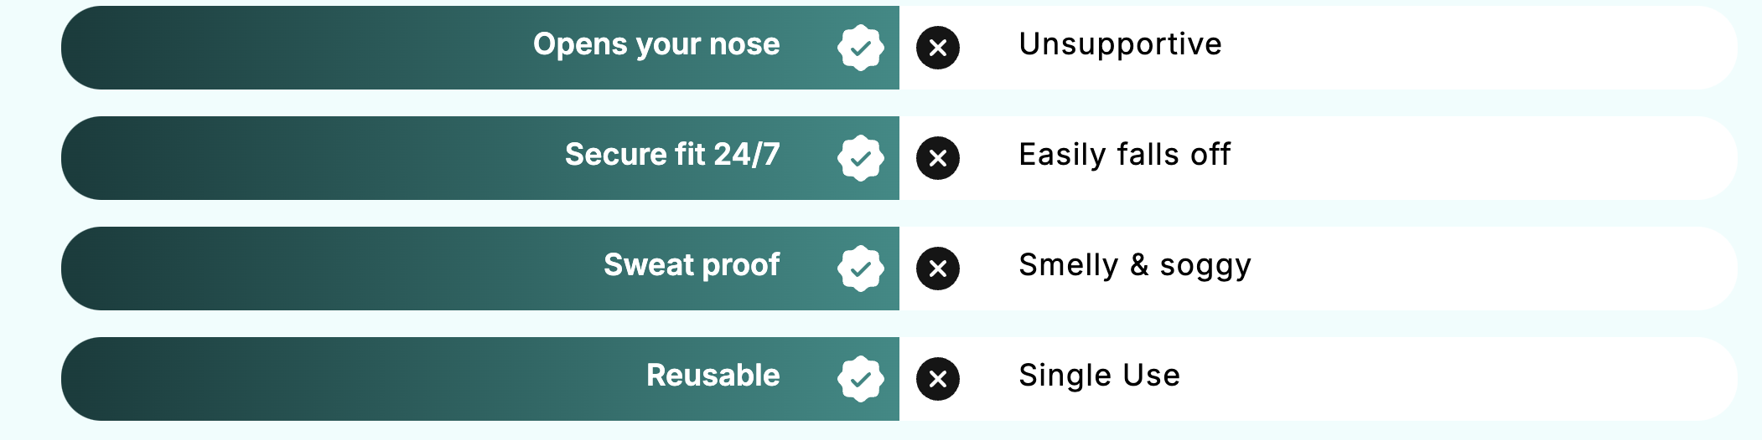Click the X icon beside Smelly & soggy
Viewport: 1762px width, 440px height.
[x=938, y=269]
